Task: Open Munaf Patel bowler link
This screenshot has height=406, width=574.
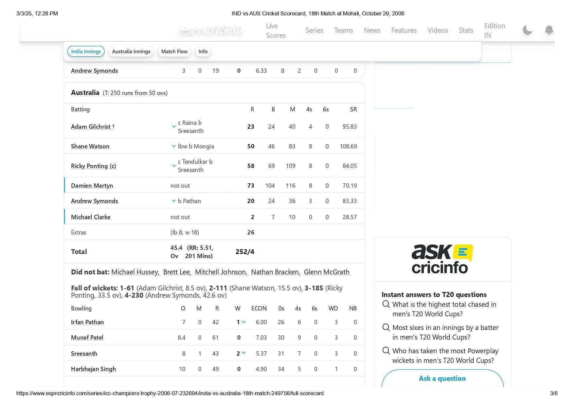Action: click(x=87, y=337)
